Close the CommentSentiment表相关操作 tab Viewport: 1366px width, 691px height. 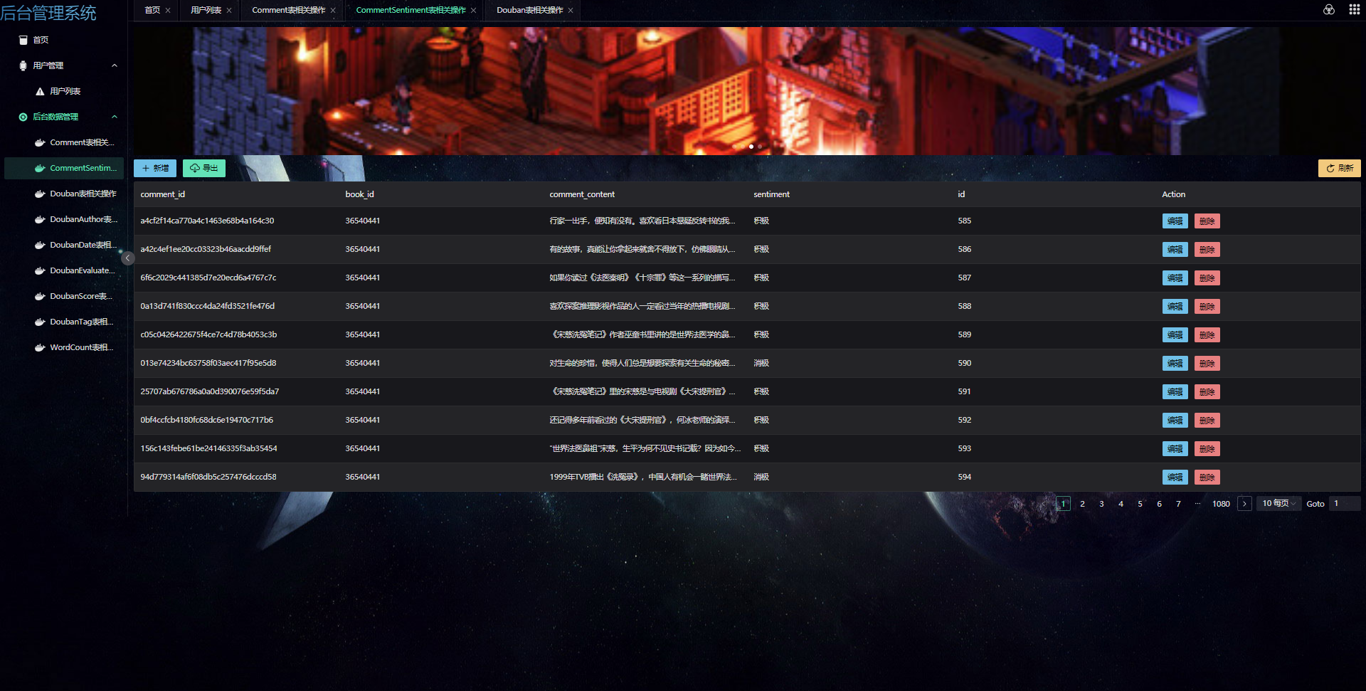(473, 11)
